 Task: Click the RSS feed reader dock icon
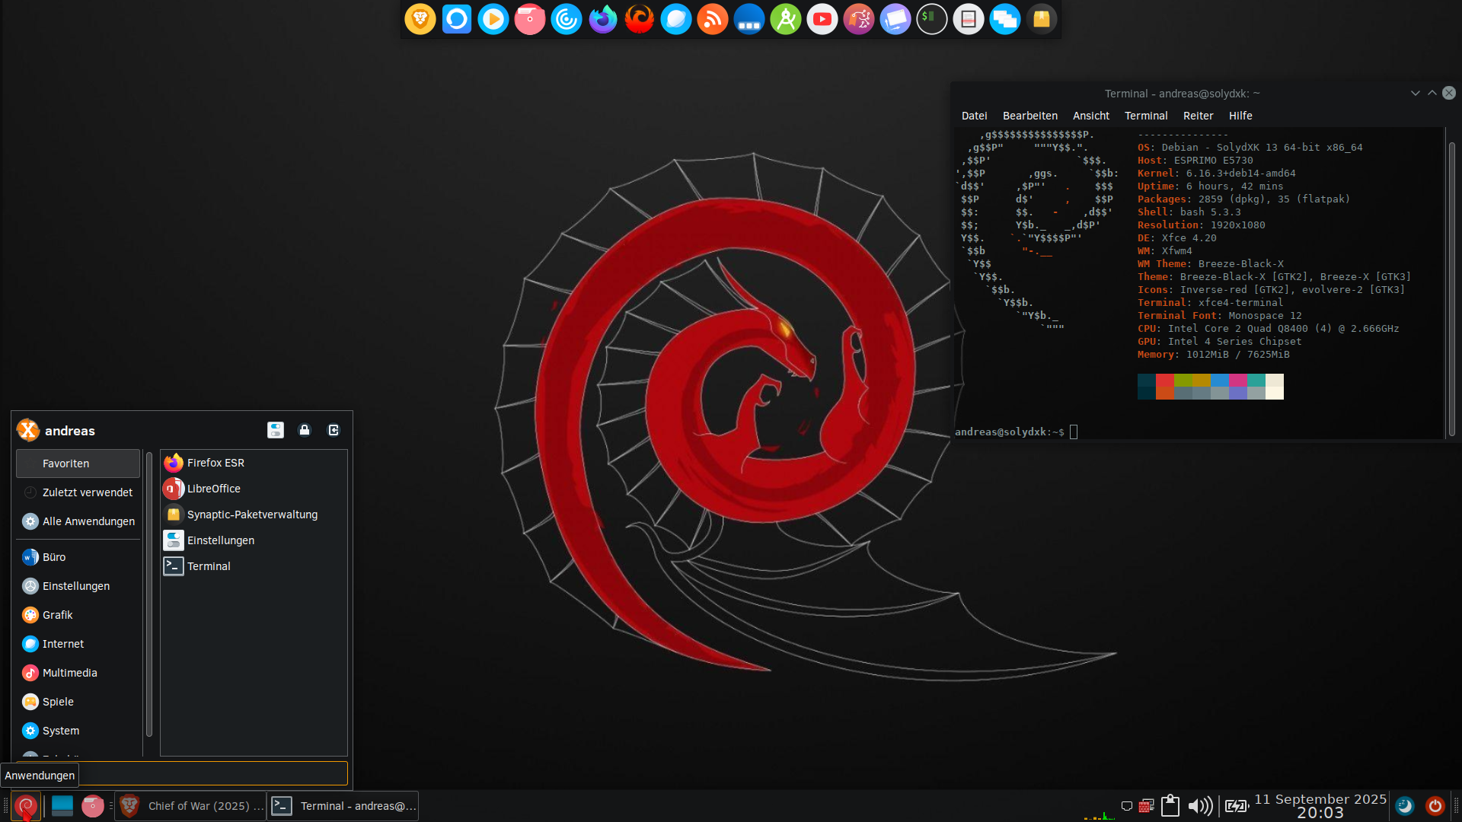713,19
